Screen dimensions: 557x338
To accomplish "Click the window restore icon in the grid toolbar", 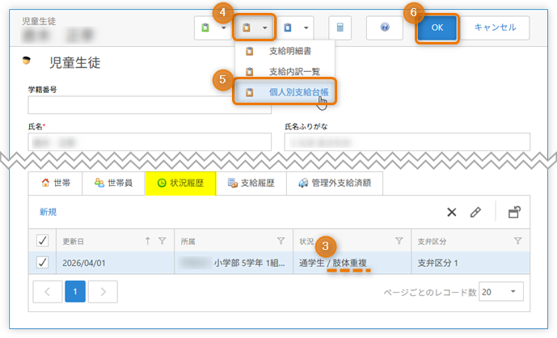I will (x=514, y=212).
